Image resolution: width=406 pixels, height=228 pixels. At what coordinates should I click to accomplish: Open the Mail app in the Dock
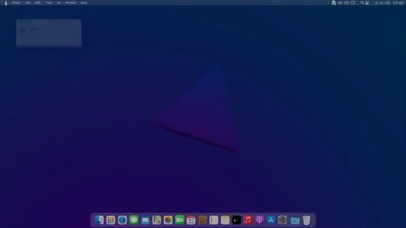coord(145,220)
